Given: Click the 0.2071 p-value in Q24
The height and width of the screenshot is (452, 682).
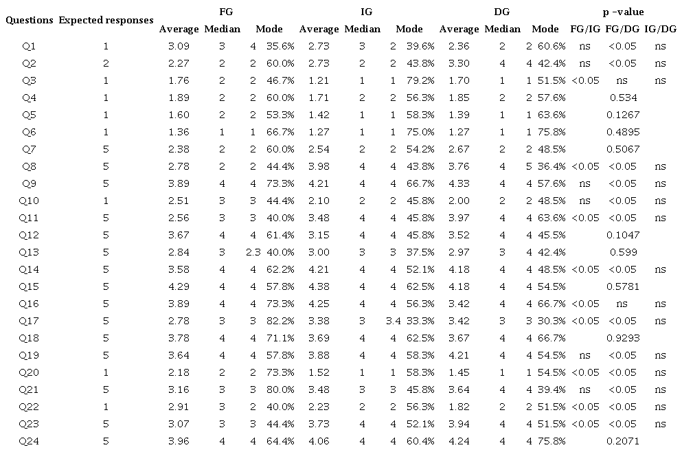Looking at the screenshot, I should [x=623, y=440].
